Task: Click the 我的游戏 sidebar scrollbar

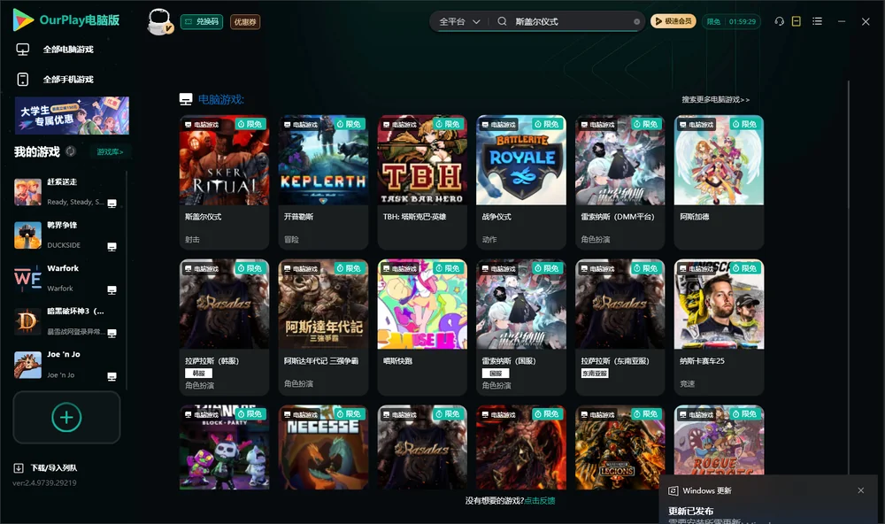Action: click(x=127, y=280)
